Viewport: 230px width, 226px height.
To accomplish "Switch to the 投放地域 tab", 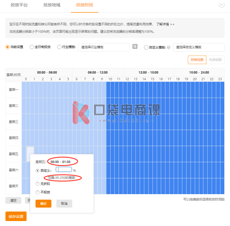I will tap(52, 5).
